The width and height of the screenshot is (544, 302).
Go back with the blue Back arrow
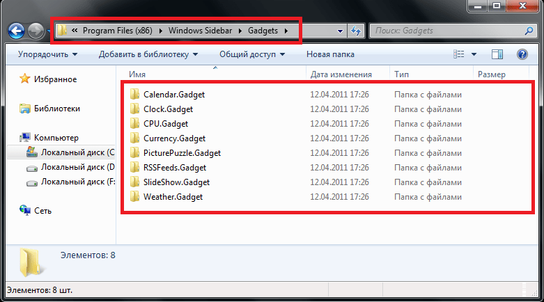16,31
